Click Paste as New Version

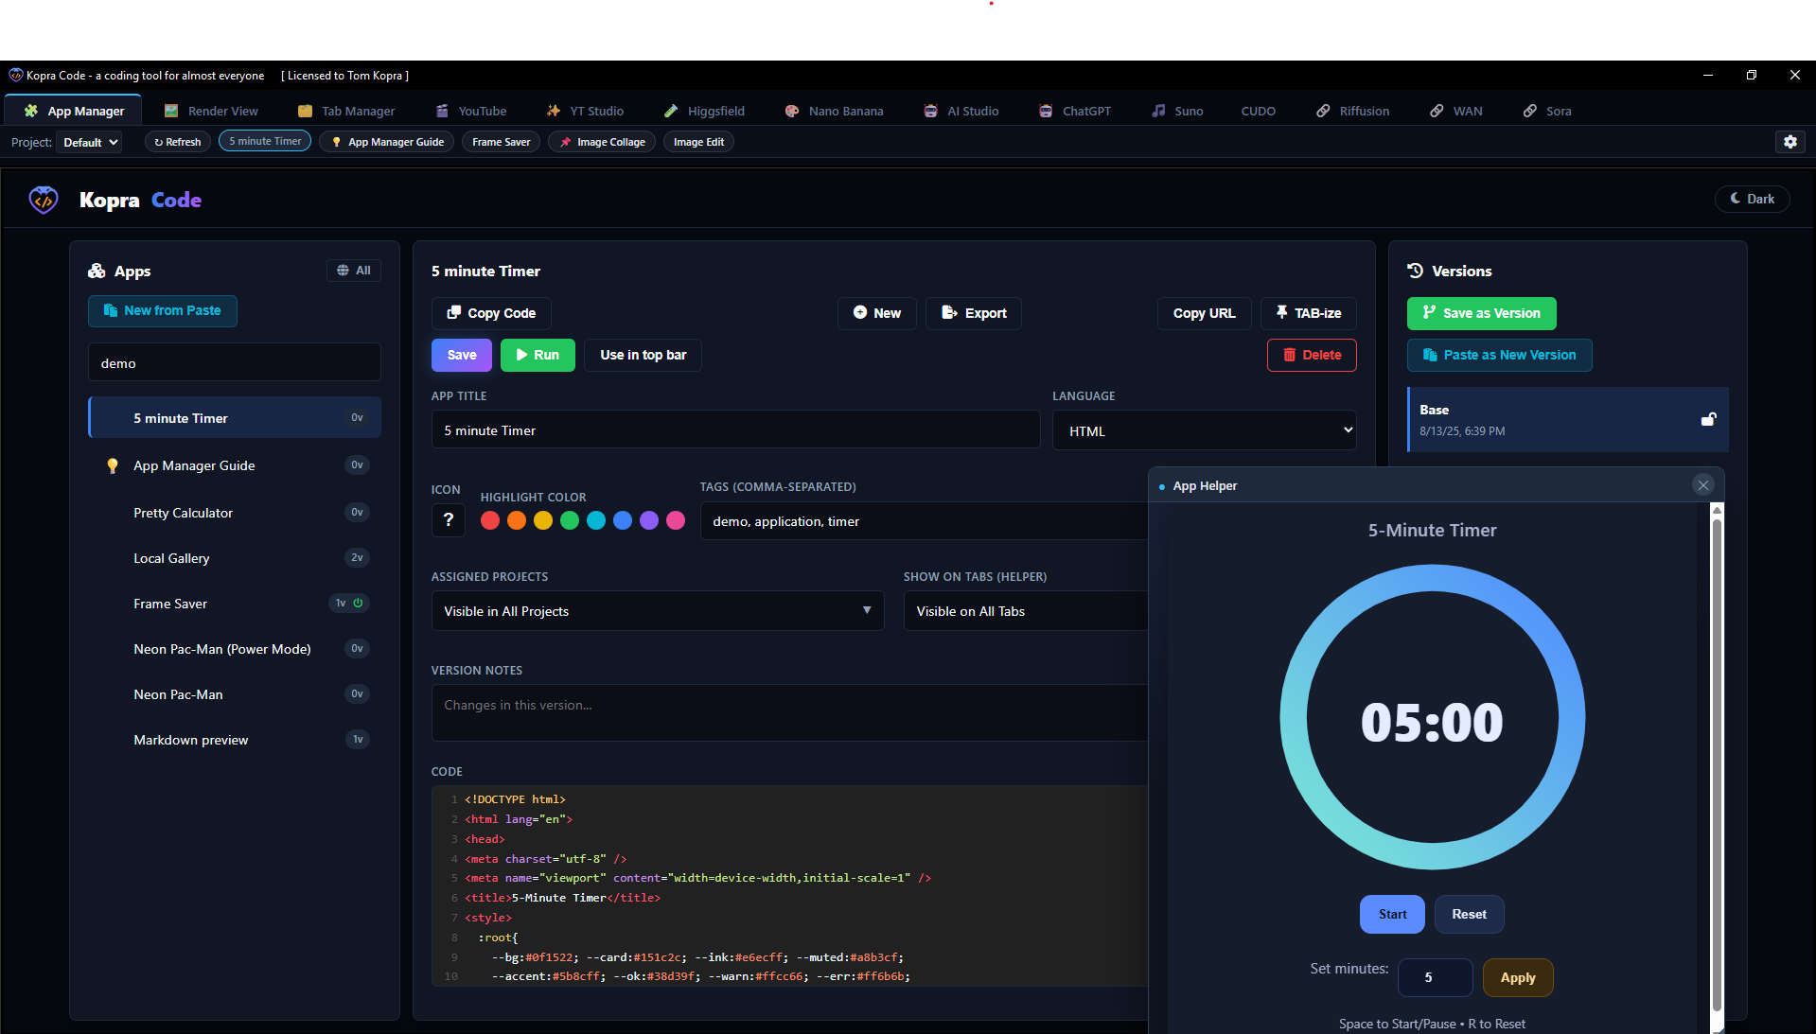pos(1498,355)
